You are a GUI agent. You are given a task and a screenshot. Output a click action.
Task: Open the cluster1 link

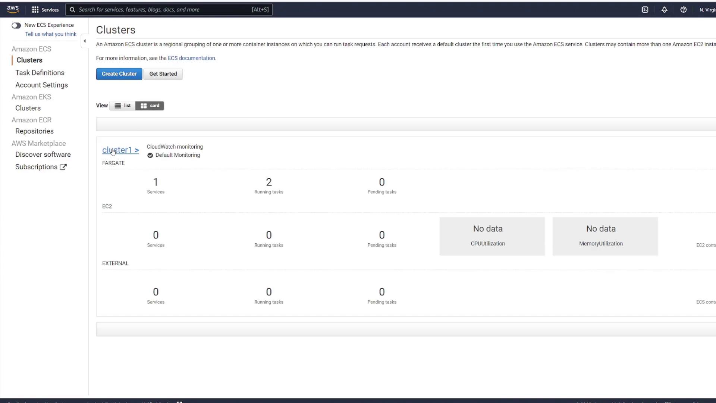pyautogui.click(x=120, y=150)
